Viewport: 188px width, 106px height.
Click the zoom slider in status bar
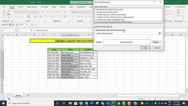pyautogui.click(x=173, y=99)
